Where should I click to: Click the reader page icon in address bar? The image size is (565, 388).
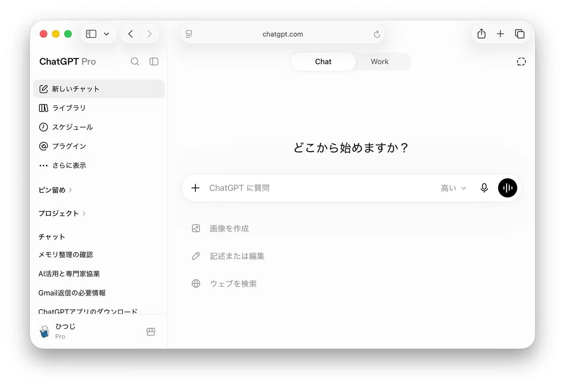point(189,34)
